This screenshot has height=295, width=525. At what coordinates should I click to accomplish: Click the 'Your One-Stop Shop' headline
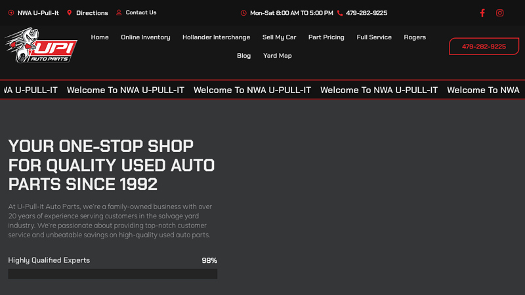(112, 165)
